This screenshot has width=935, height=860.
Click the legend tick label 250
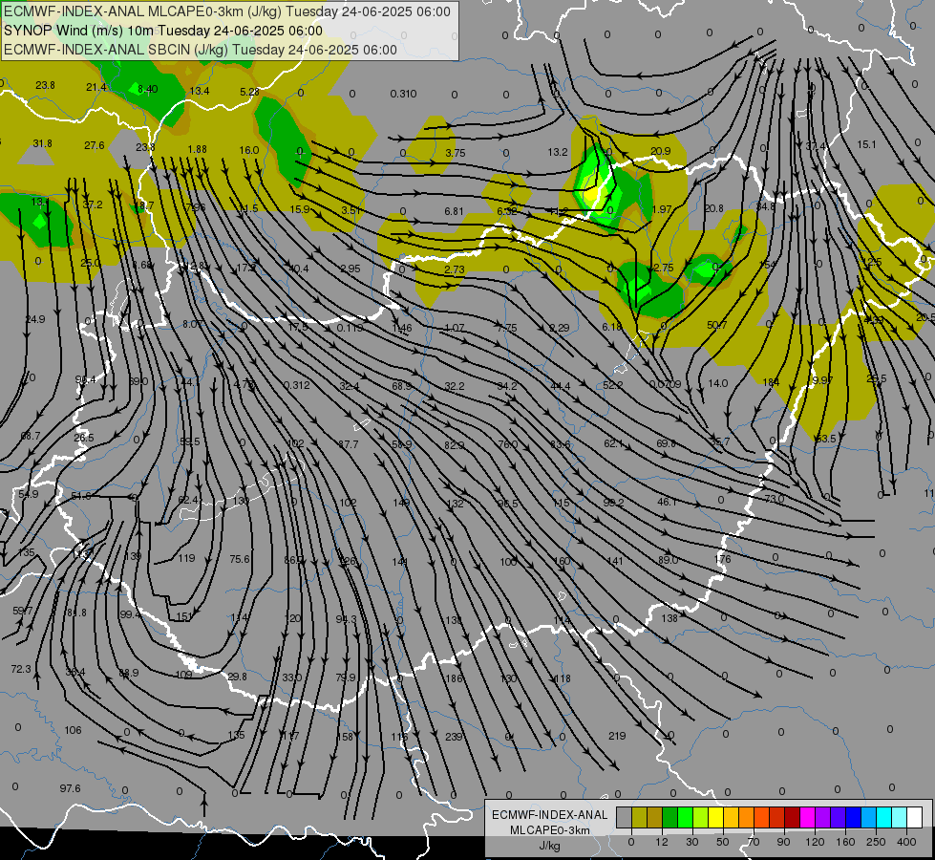tap(876, 842)
